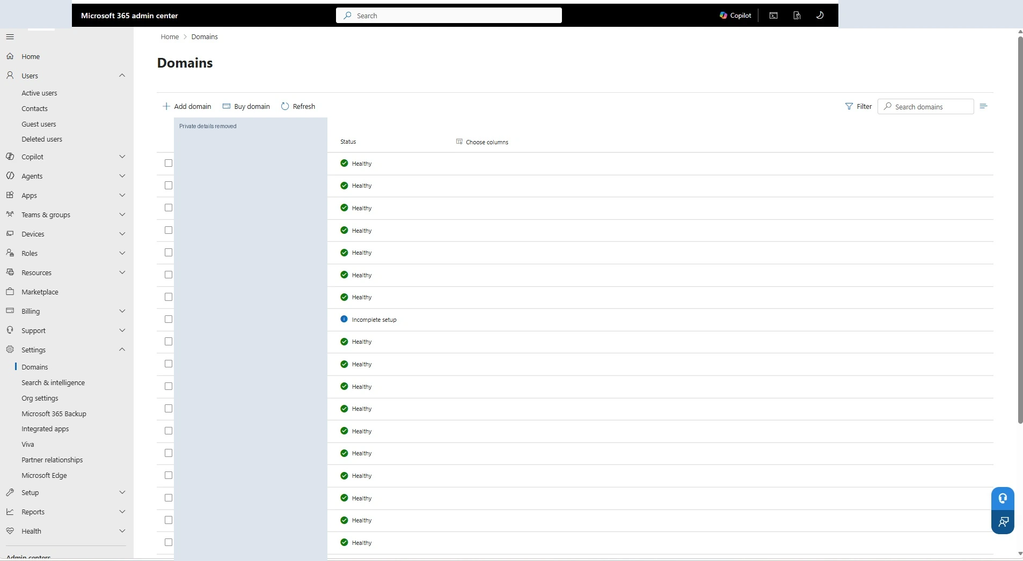Select the second domain row checkbox
The width and height of the screenshot is (1023, 561).
click(x=169, y=186)
